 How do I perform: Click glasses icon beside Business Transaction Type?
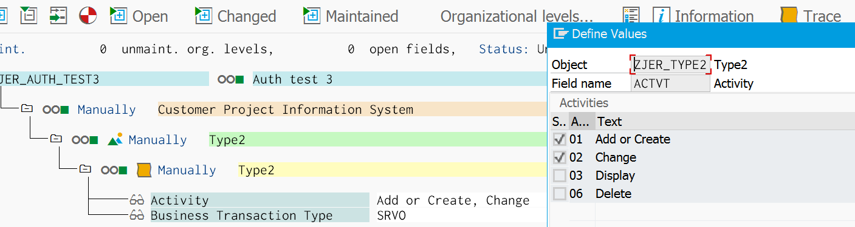[x=137, y=215]
